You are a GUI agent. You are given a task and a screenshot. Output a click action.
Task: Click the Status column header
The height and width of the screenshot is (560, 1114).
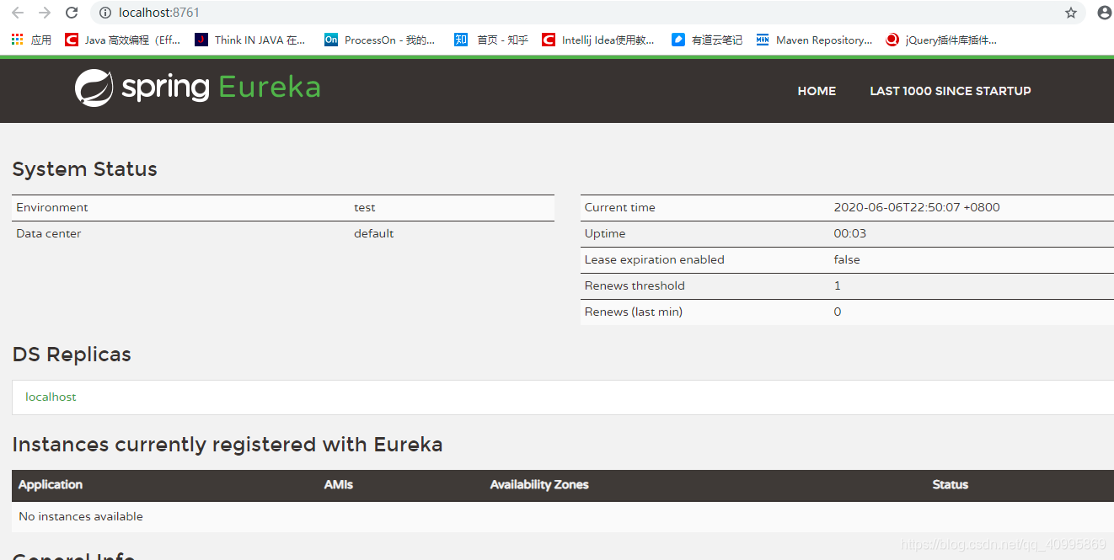coord(951,484)
